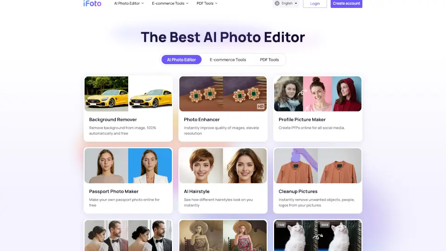Click the iFoto logo
This screenshot has height=251, width=446.
92,3
